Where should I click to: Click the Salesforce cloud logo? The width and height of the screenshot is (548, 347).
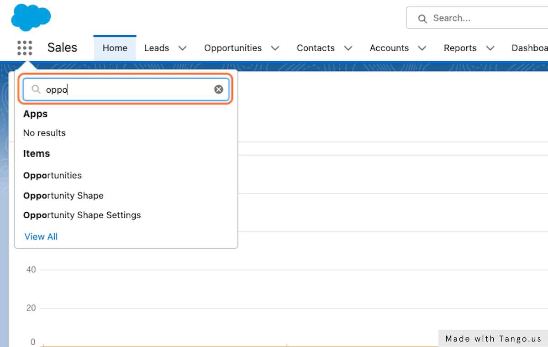(31, 17)
